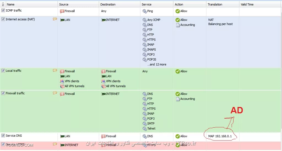Disable the Internet access (NAT) rule checkbox
This screenshot has height=151, width=282.
(3, 19)
